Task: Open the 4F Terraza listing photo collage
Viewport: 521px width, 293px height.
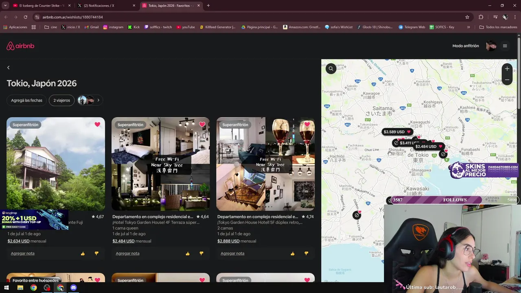Action: click(161, 164)
